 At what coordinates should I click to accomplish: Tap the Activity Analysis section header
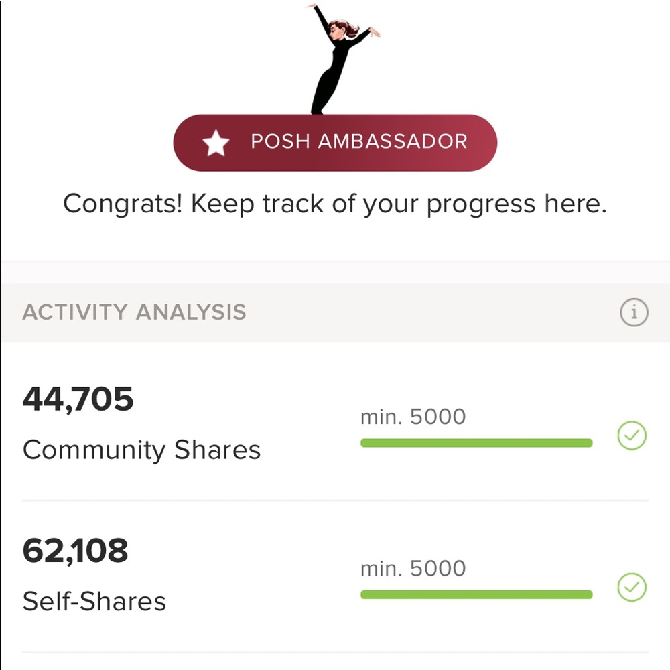coord(134,312)
